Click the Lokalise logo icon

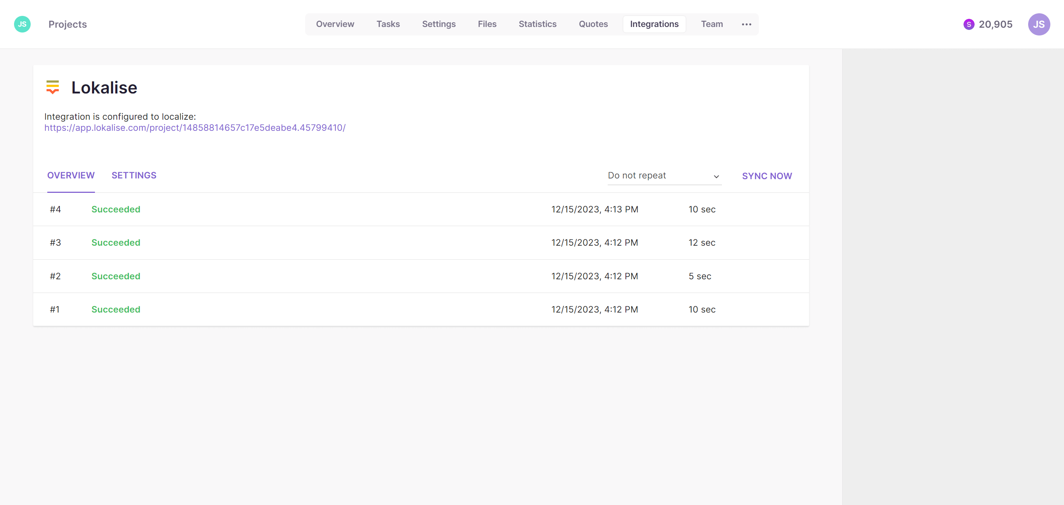pyautogui.click(x=52, y=87)
